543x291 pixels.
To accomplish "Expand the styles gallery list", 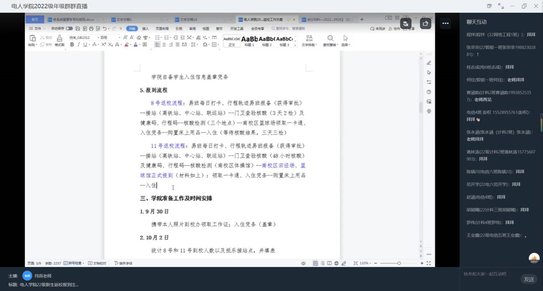I will [x=296, y=45].
